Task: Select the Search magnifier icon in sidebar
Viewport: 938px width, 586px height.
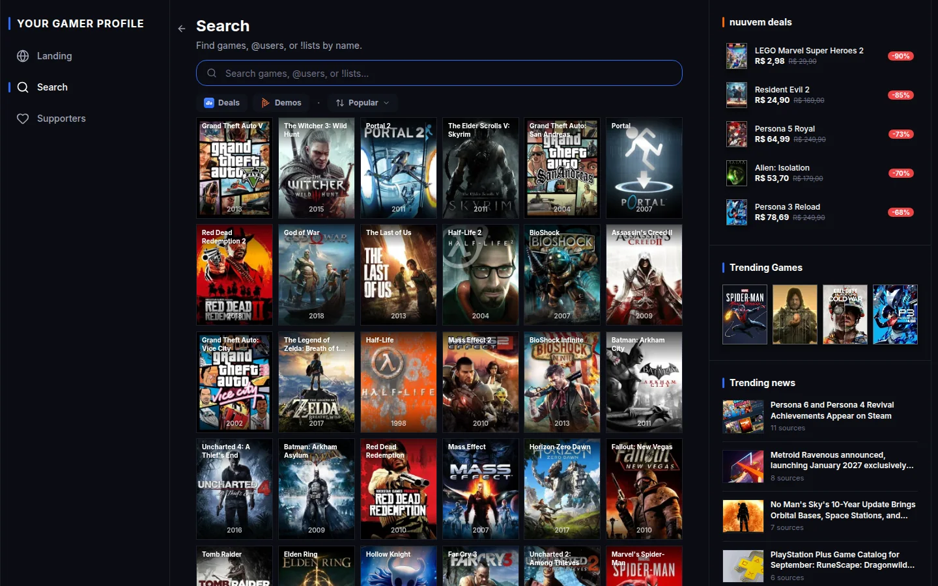Action: point(23,87)
